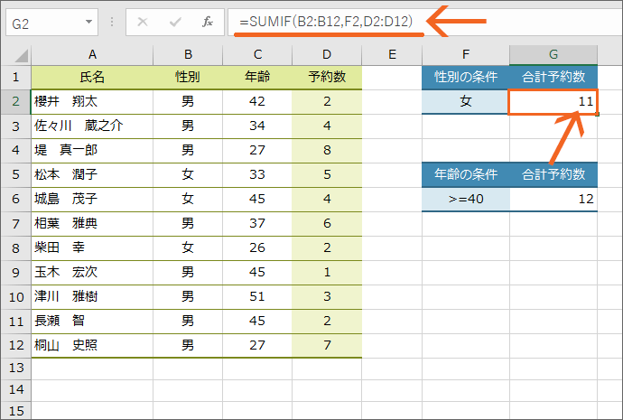Select gender cell for 玉木 宏次
The image size is (623, 420).
pos(188,273)
